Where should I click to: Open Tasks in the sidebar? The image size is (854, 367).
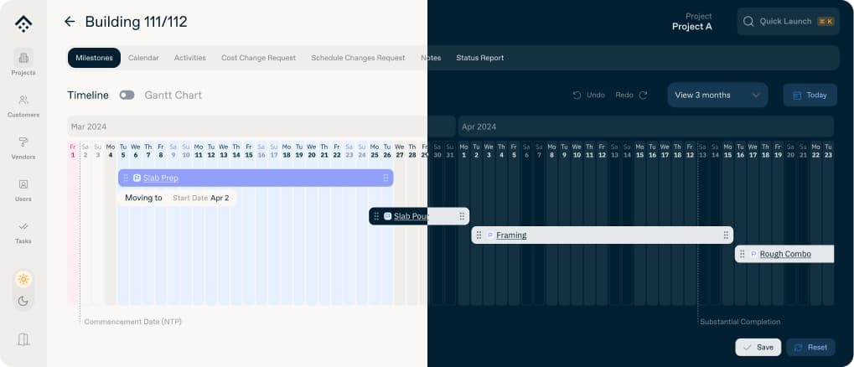point(23,231)
